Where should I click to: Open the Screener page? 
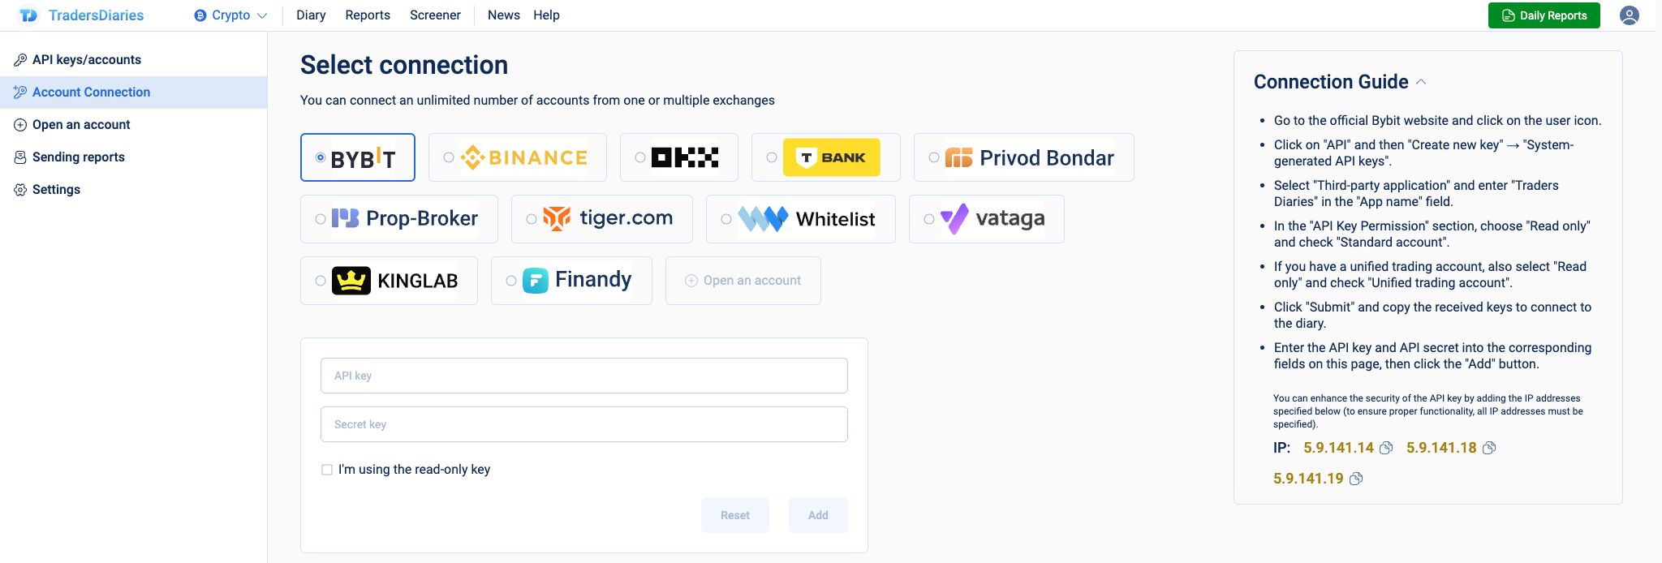[x=435, y=15]
